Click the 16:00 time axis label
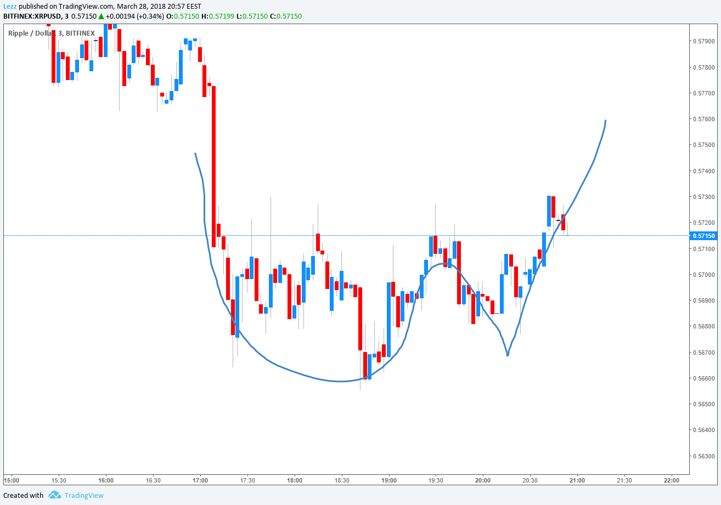Viewport: 721px width, 505px height. click(x=106, y=480)
